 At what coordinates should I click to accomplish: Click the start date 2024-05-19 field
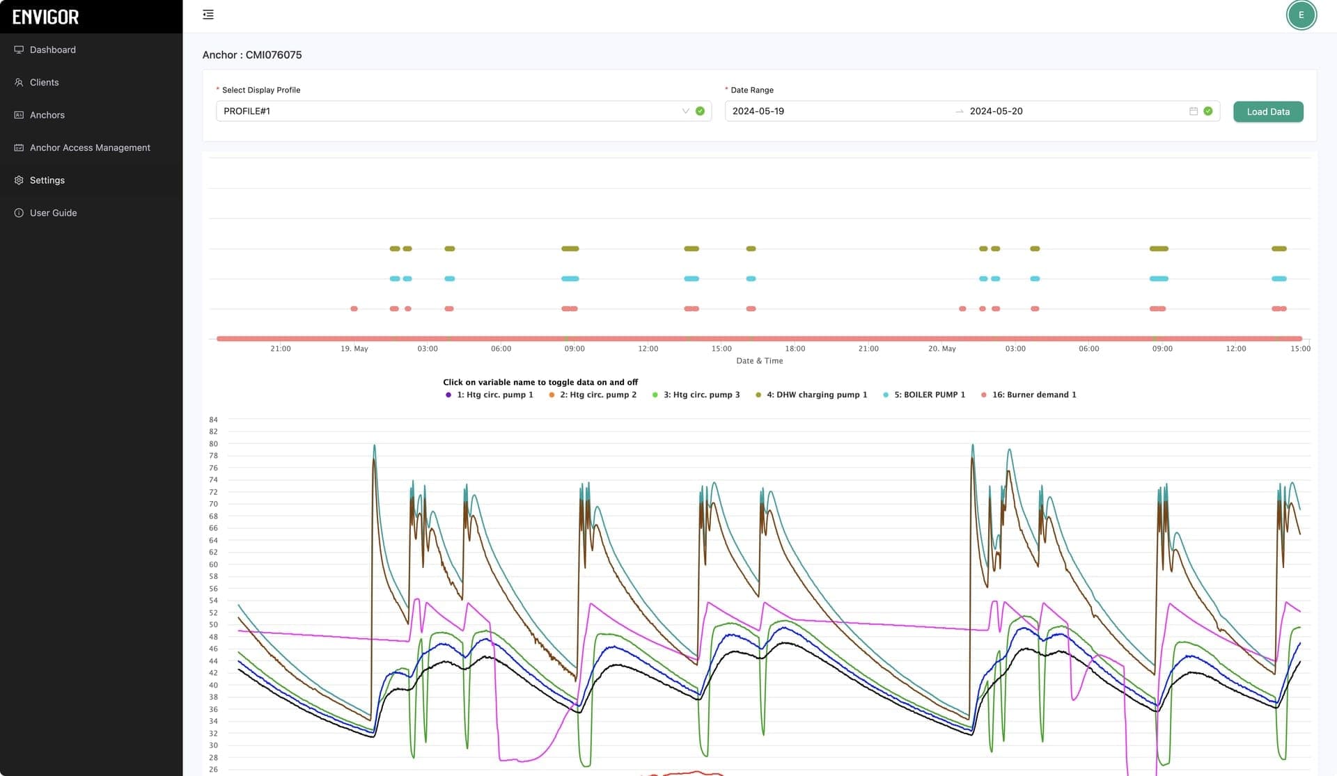[x=758, y=111]
